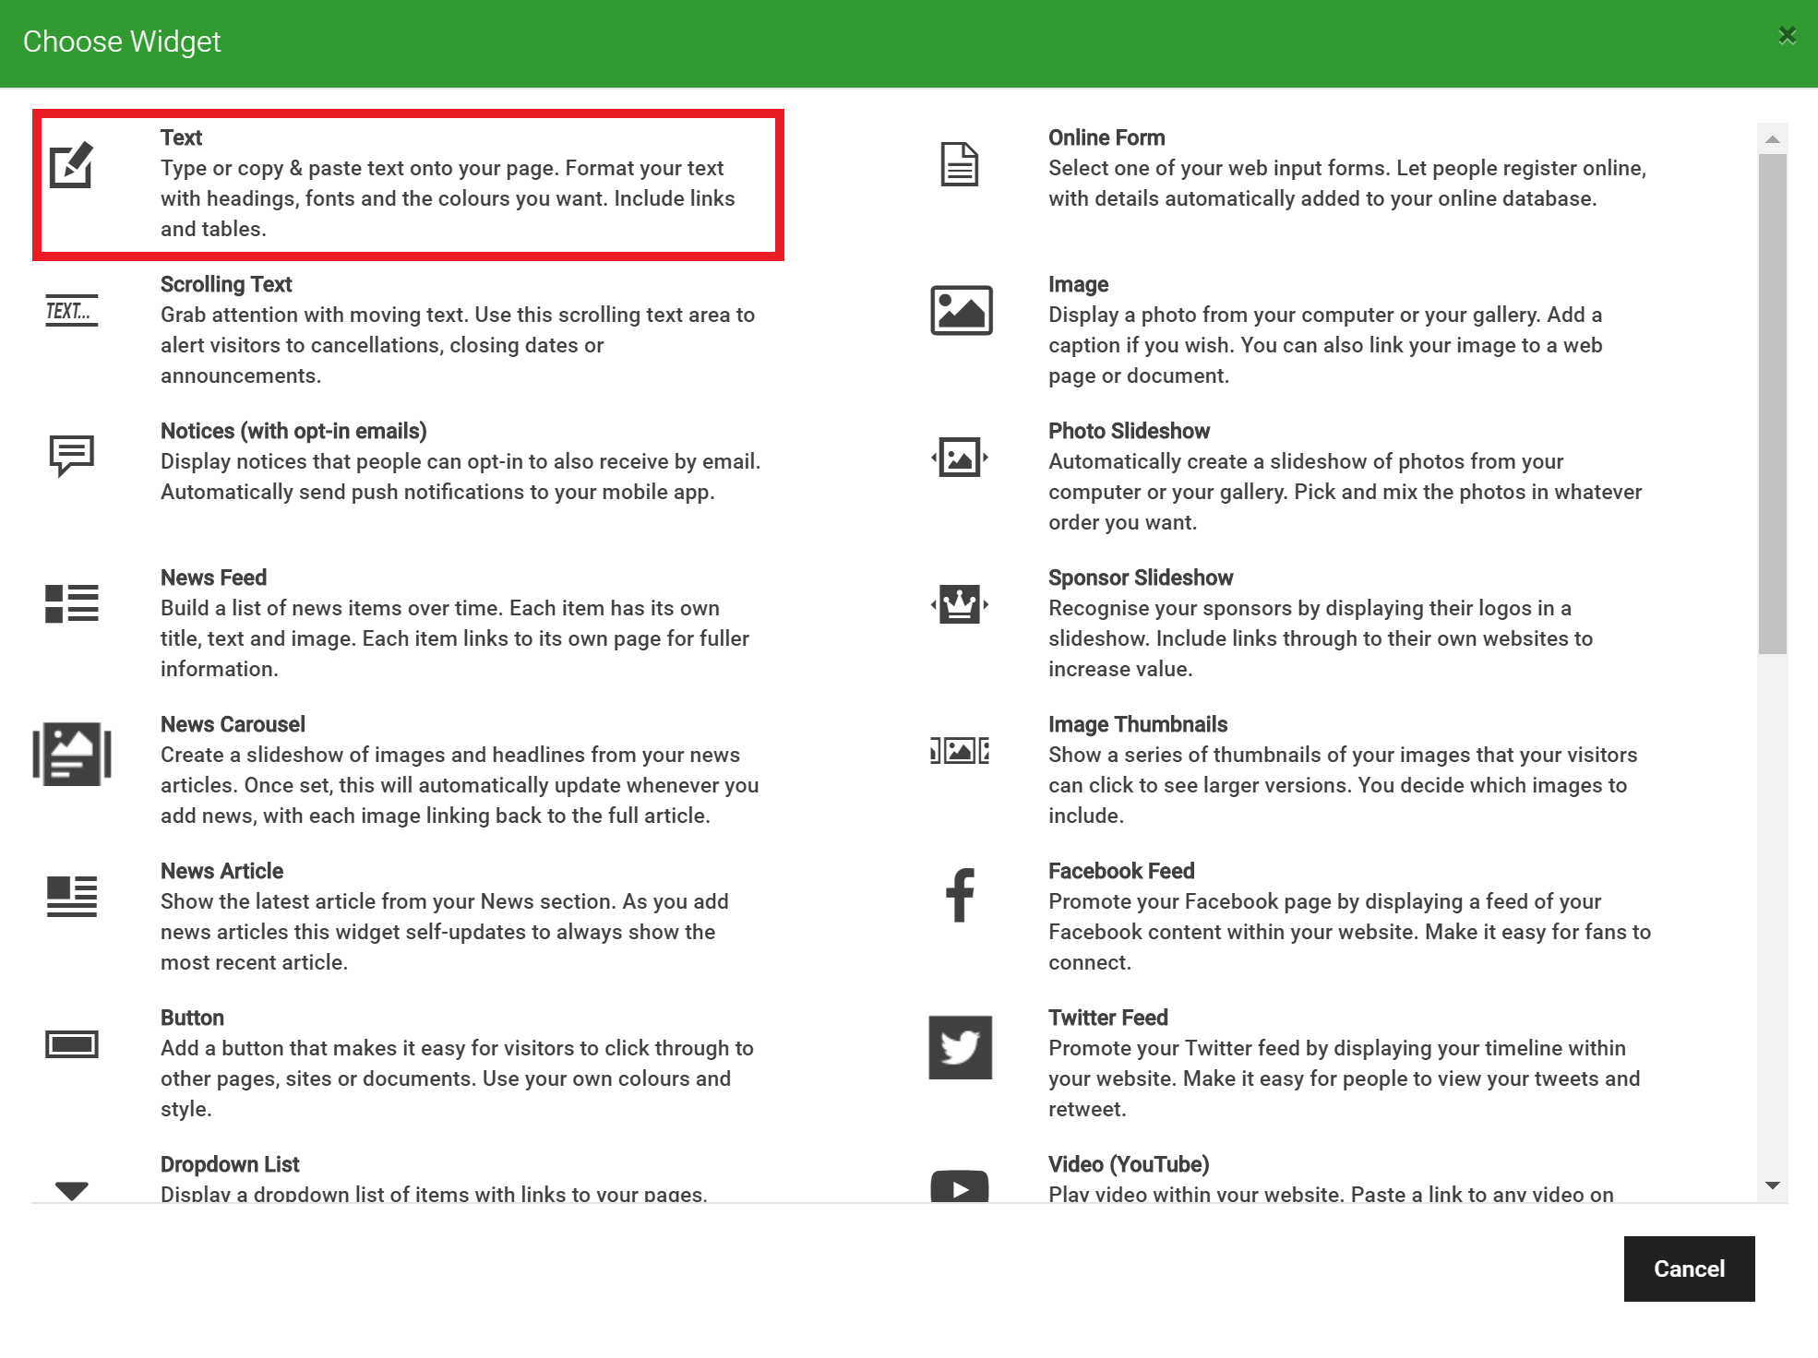The image size is (1818, 1358).
Task: Select the Text widget pencil icon
Action: [71, 165]
